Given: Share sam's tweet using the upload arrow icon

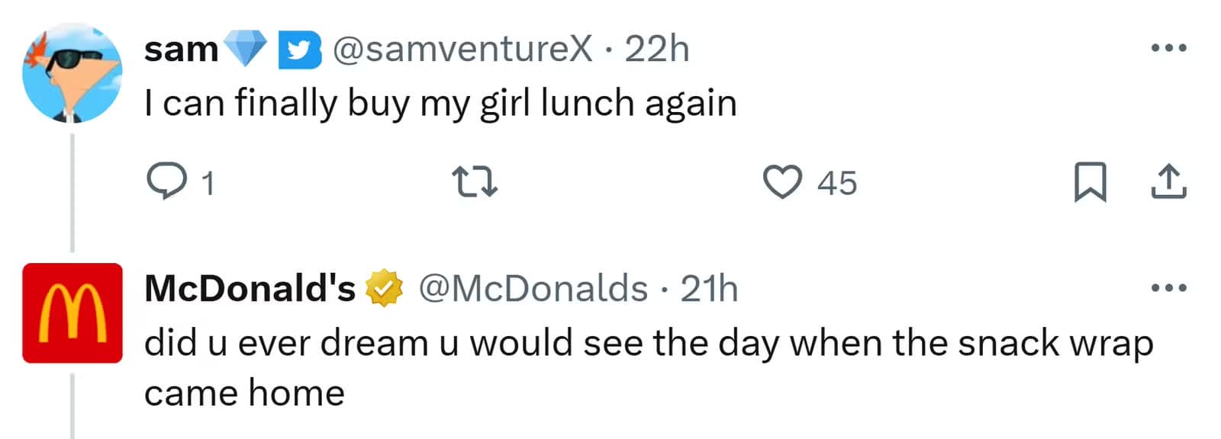Looking at the screenshot, I should point(1168,182).
